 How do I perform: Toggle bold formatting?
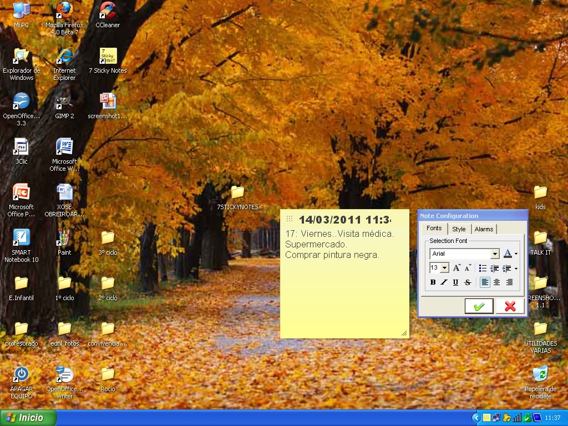433,282
